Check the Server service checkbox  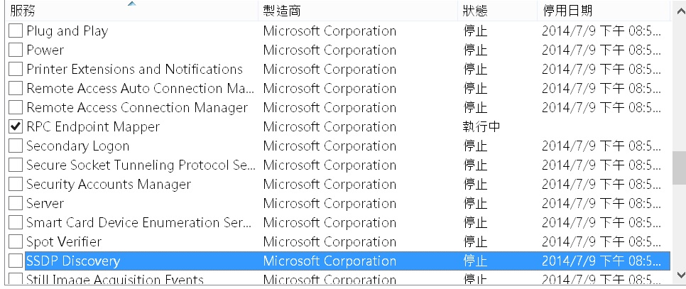tap(16, 204)
